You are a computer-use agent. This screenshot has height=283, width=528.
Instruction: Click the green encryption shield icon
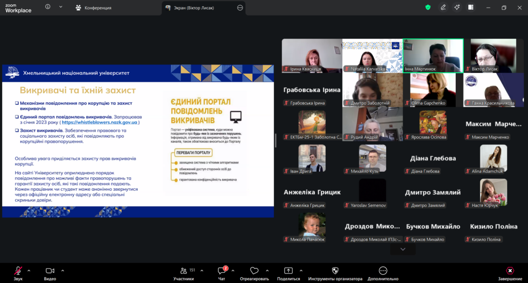click(x=428, y=8)
